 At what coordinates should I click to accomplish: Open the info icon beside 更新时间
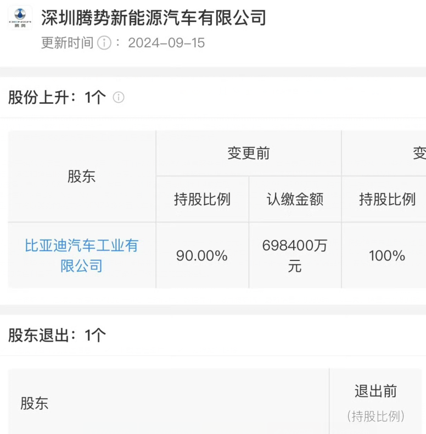(x=104, y=43)
